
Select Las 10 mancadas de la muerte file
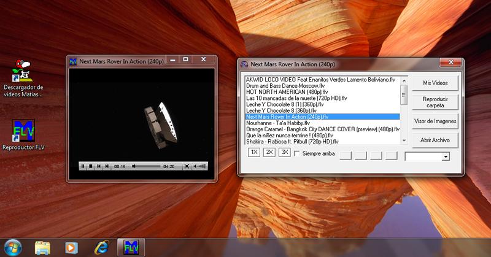click(322, 98)
